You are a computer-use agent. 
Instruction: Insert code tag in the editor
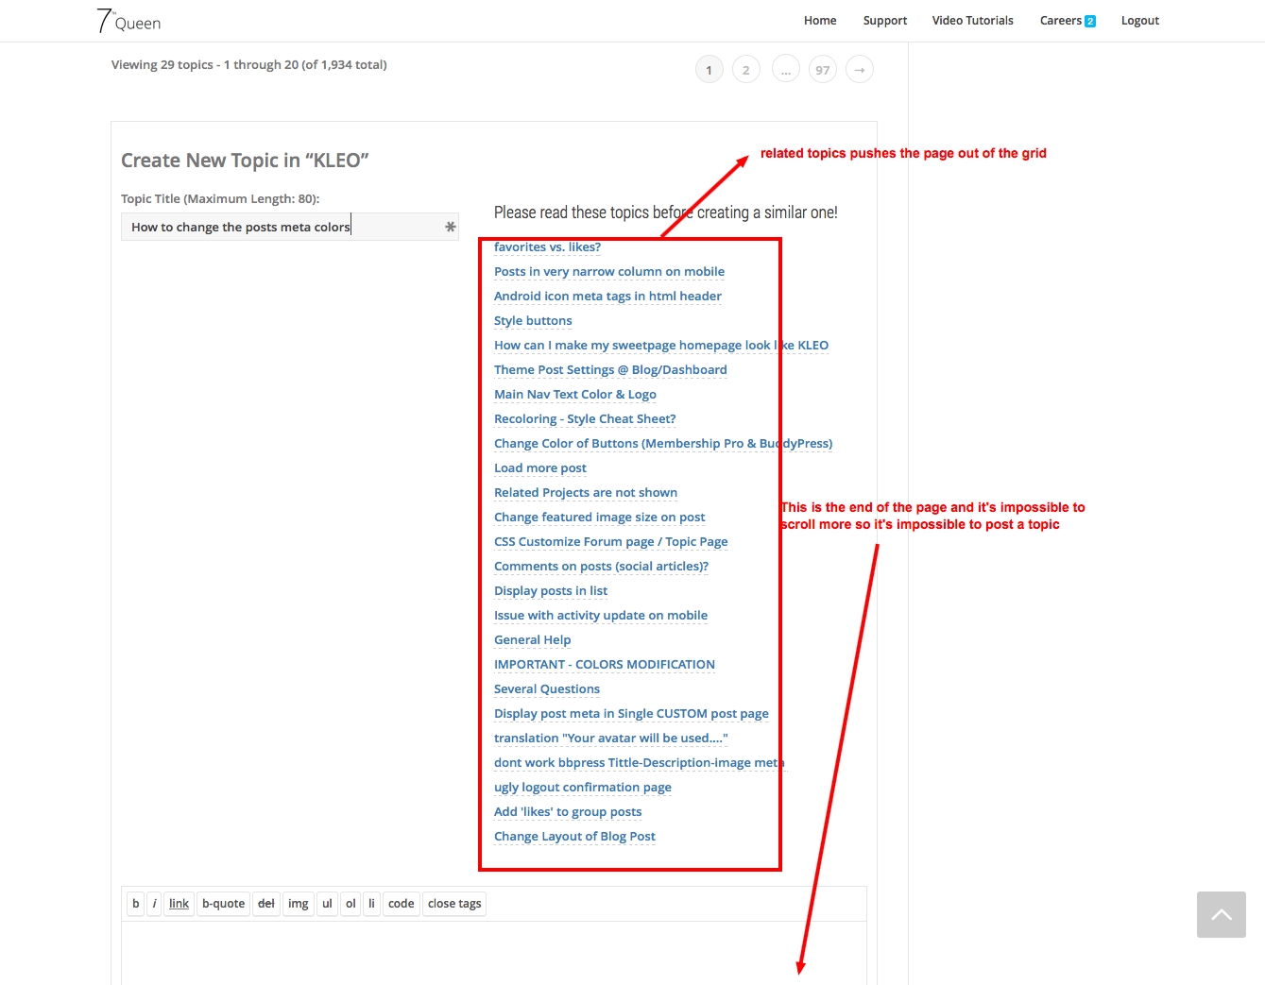(401, 904)
